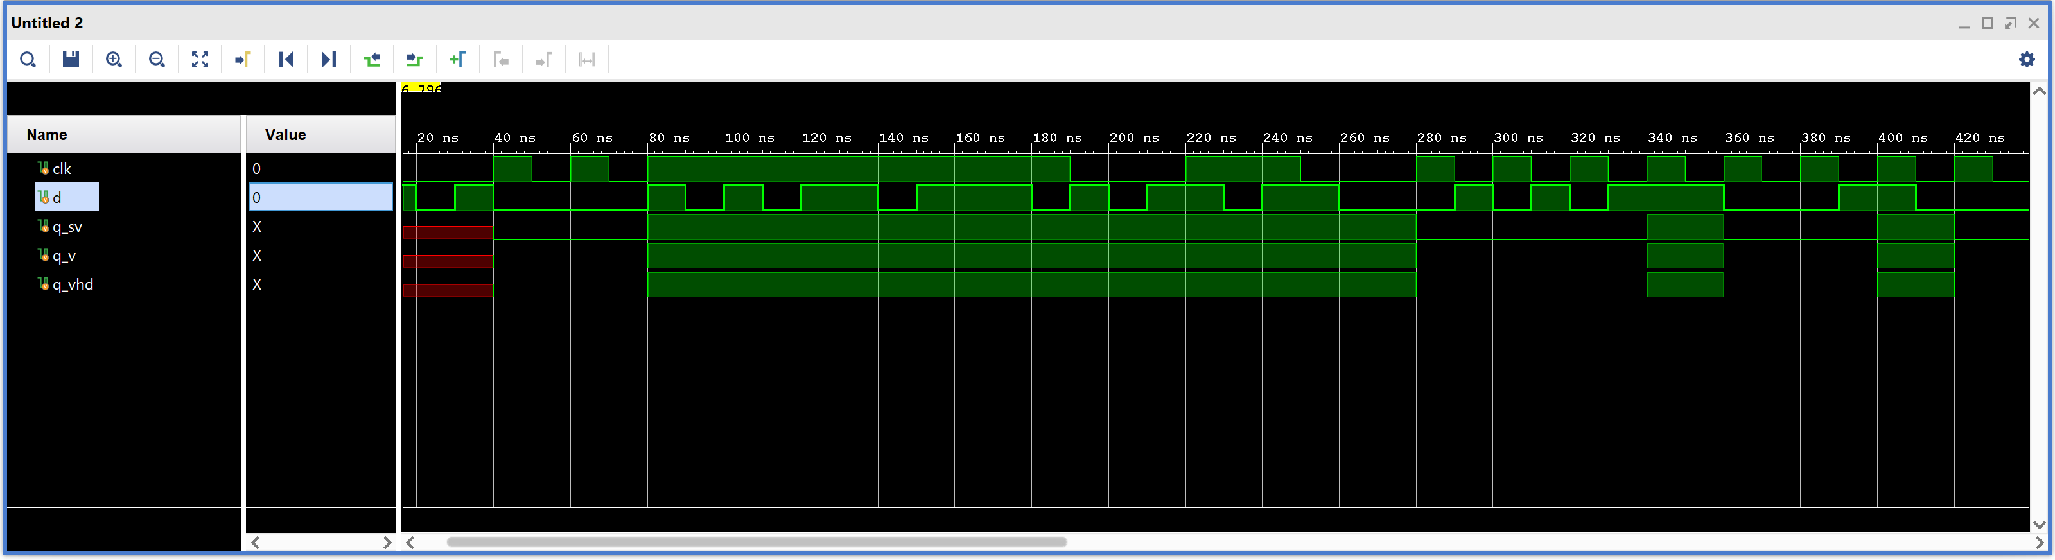
Task: Zoom in on the waveform
Action: tap(114, 60)
